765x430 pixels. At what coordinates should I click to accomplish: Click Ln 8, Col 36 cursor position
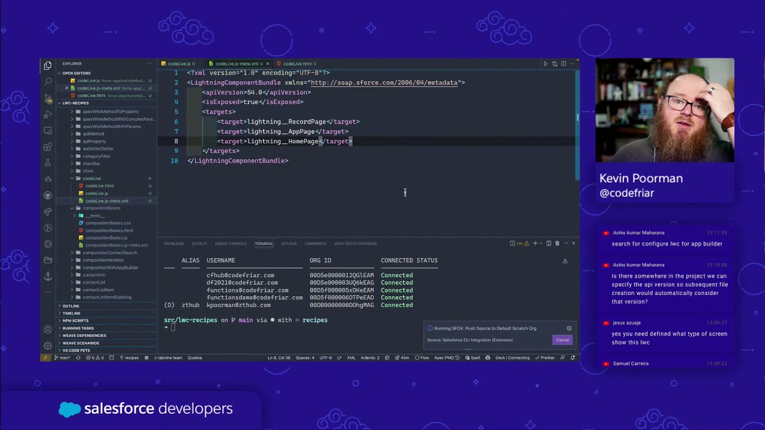pyautogui.click(x=279, y=358)
